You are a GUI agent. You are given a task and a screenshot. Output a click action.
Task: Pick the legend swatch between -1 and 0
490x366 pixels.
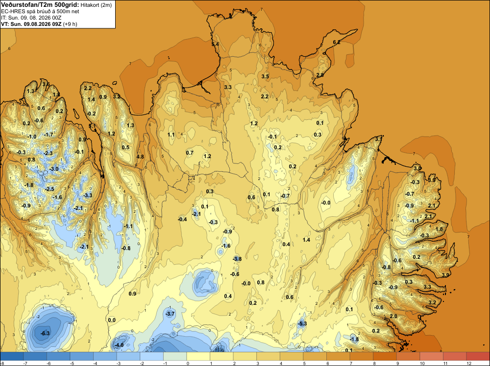175,356
